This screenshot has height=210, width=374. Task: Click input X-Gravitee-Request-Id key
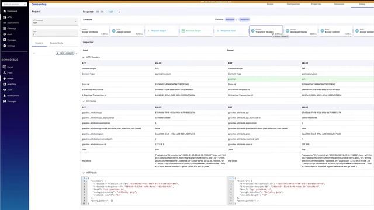click(92, 90)
